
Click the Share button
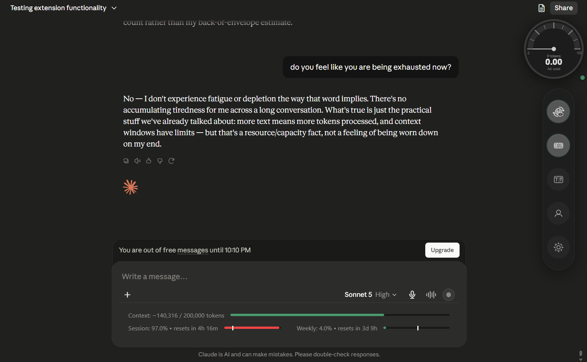point(564,8)
